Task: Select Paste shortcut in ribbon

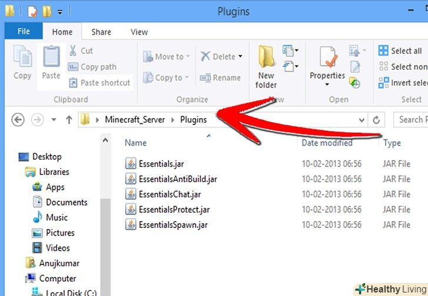Action: coord(99,83)
